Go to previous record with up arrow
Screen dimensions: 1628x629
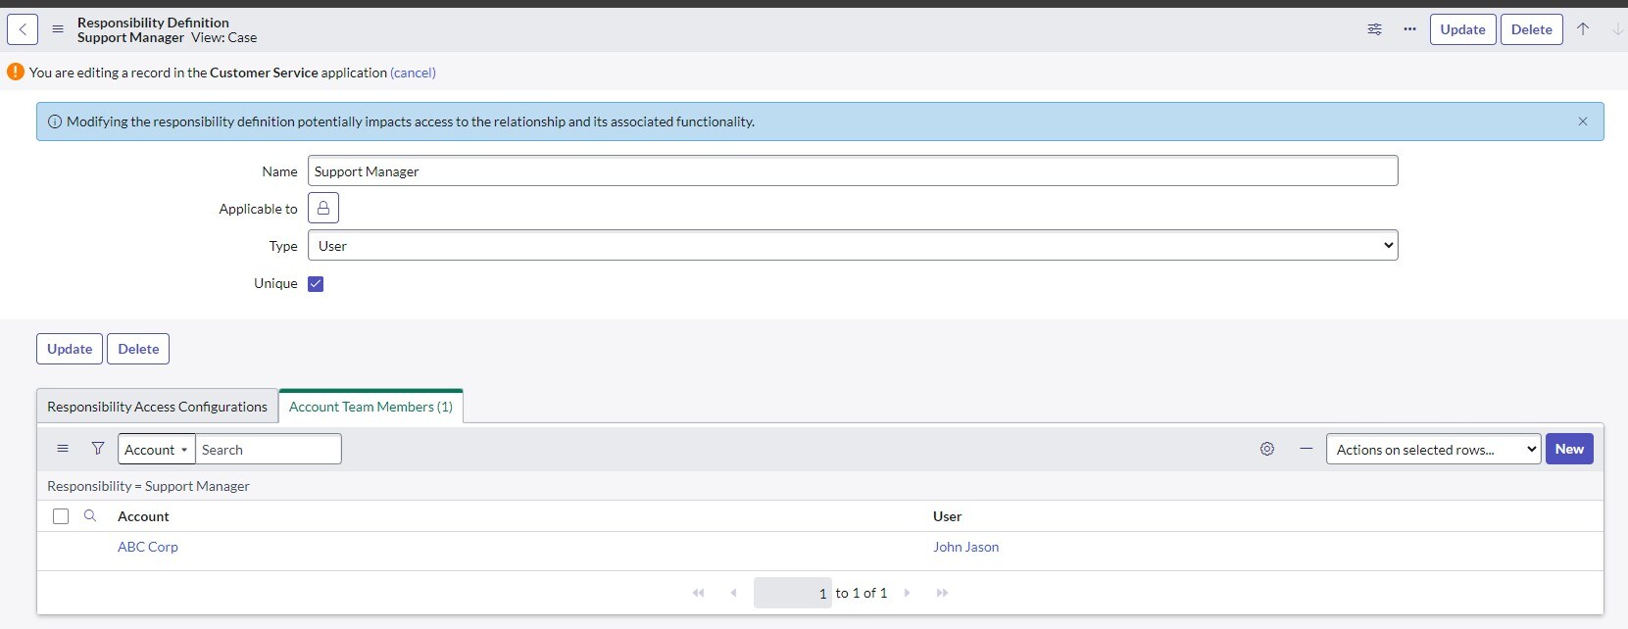click(1582, 29)
